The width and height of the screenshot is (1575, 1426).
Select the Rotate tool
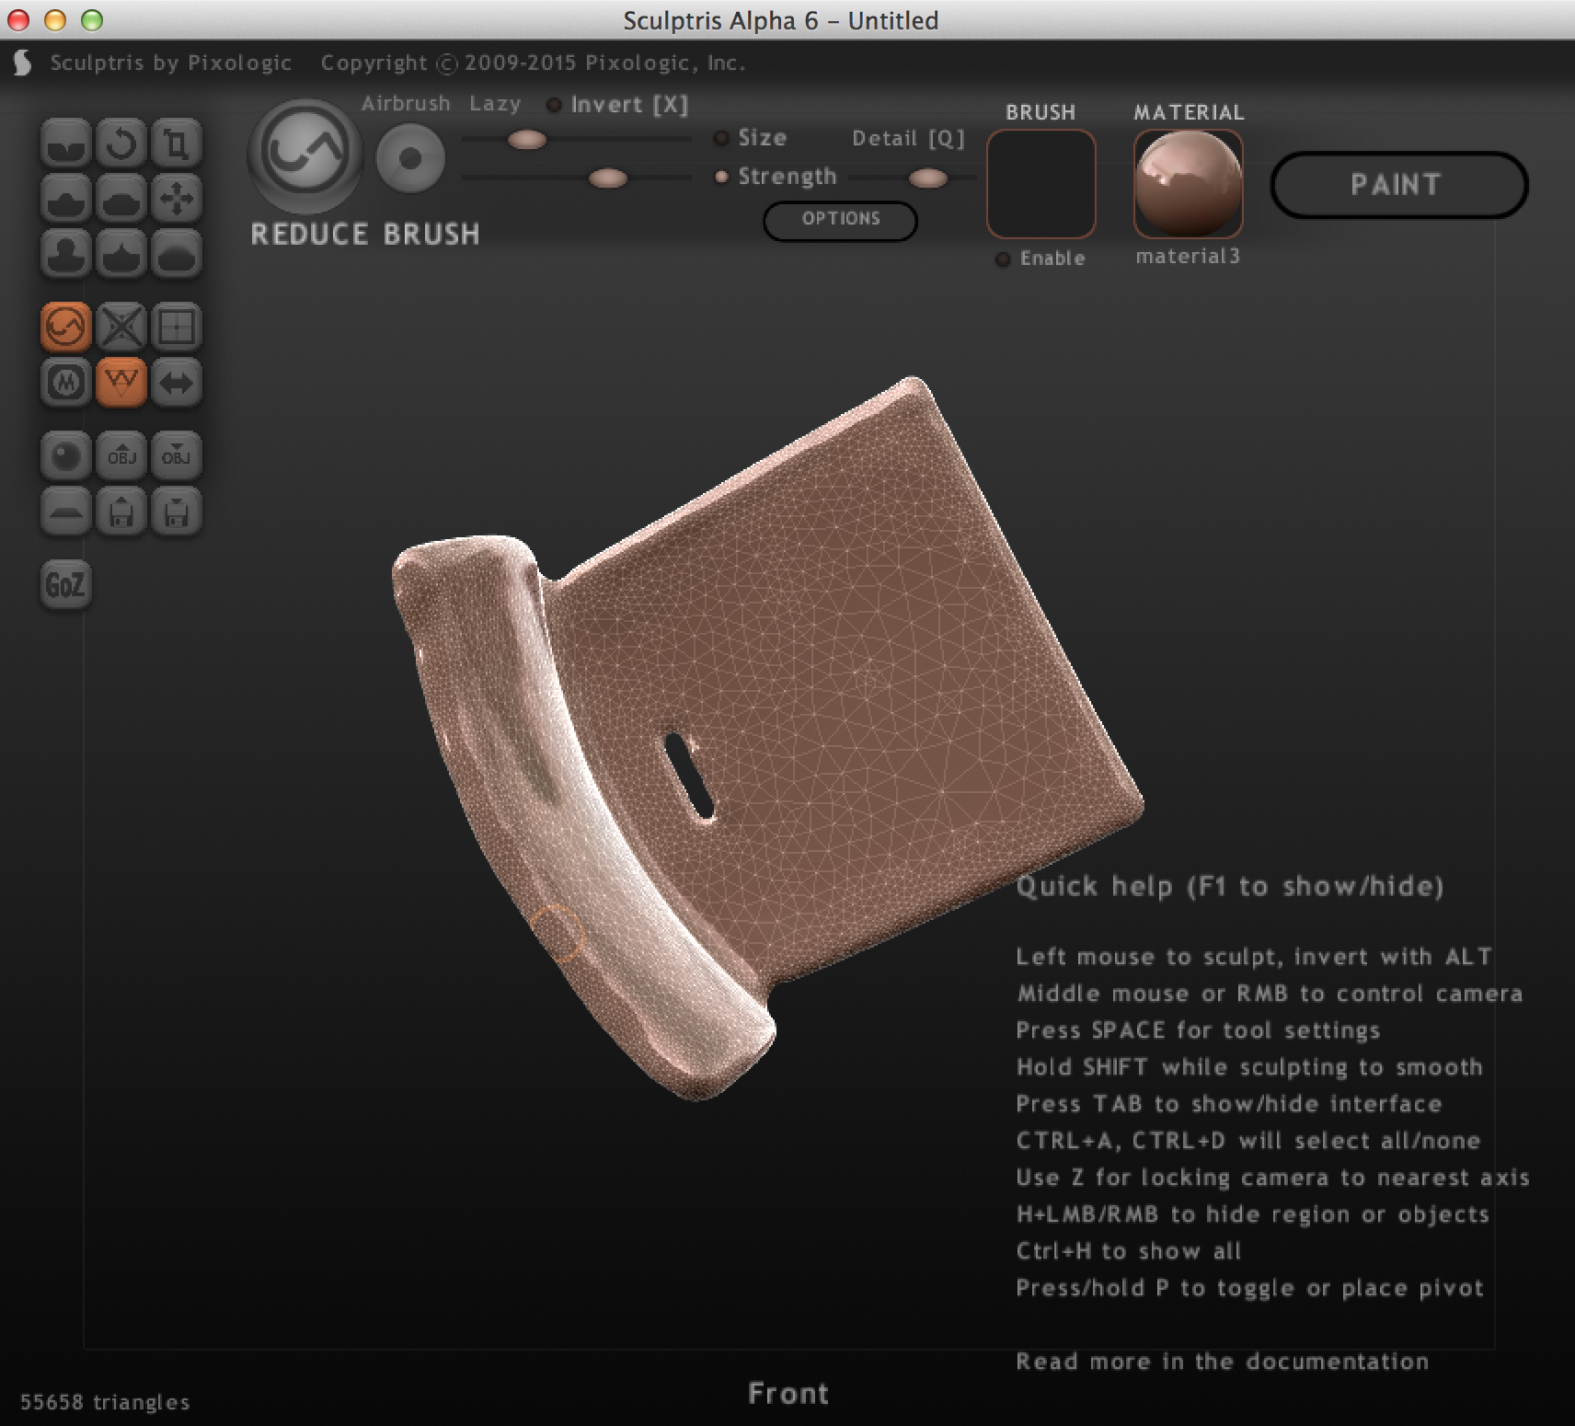121,144
